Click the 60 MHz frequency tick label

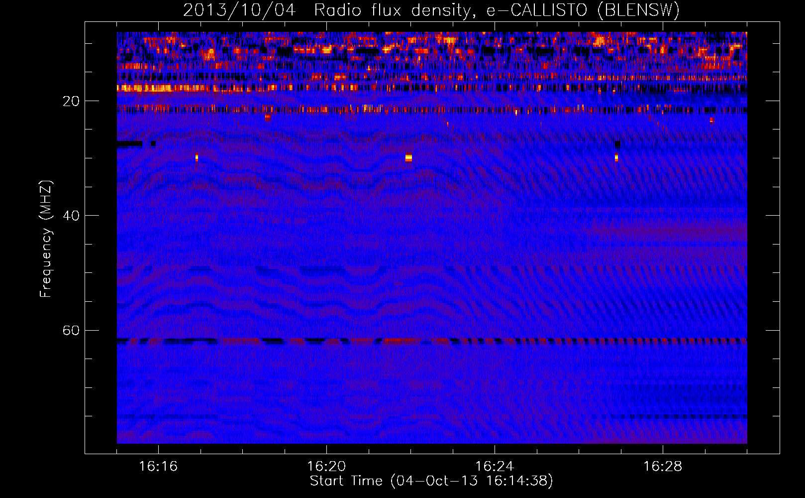[71, 331]
